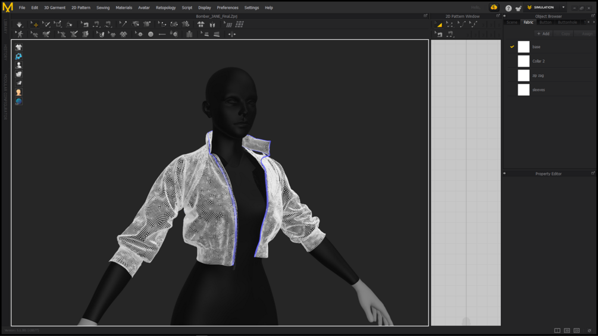This screenshot has height=336, width=598.
Task: Click the blue mesh display icon in viewport
Action: pyautogui.click(x=18, y=56)
